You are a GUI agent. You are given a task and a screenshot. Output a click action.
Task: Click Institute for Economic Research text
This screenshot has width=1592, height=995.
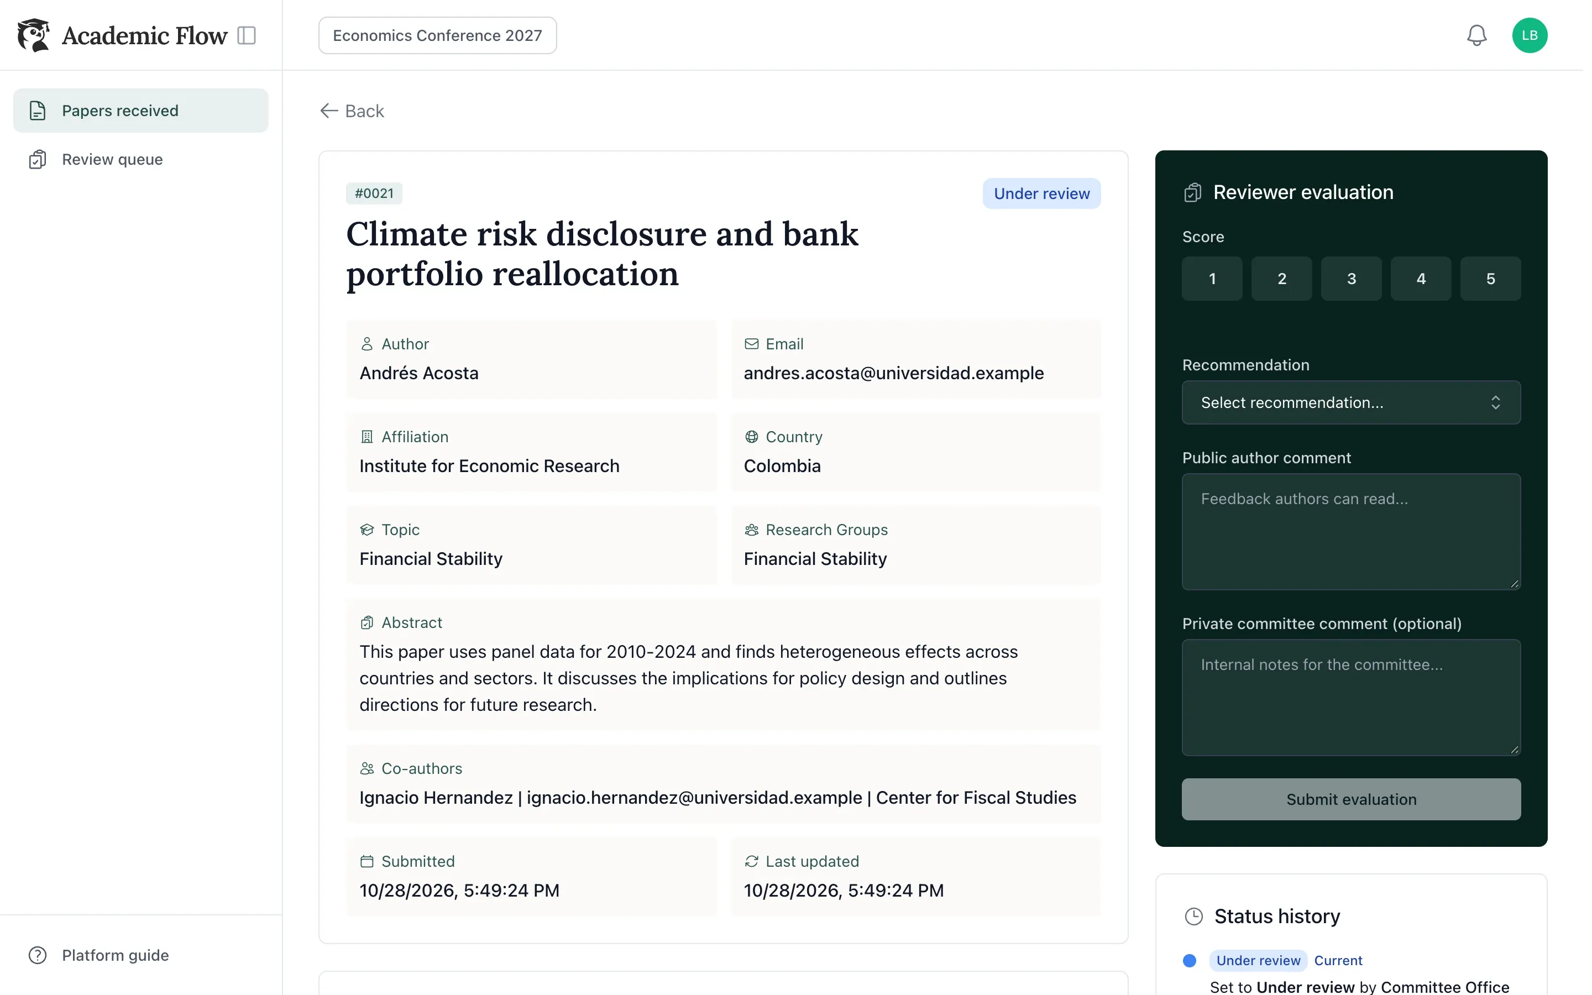(x=489, y=466)
